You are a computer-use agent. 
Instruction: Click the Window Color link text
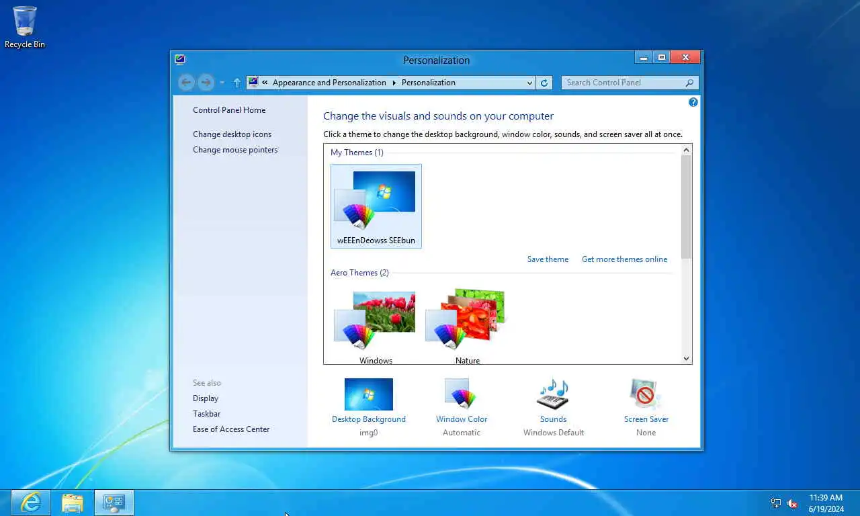pos(462,419)
